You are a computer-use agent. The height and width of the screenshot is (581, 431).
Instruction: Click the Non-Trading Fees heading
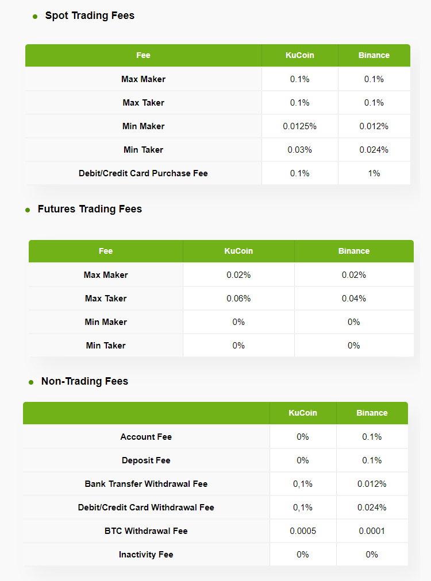[x=84, y=382]
